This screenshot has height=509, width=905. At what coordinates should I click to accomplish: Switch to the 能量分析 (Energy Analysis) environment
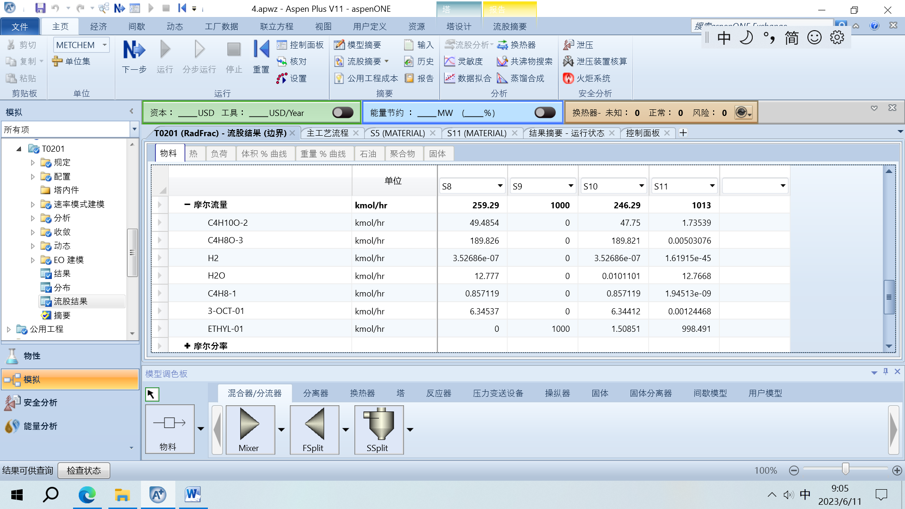(x=70, y=426)
